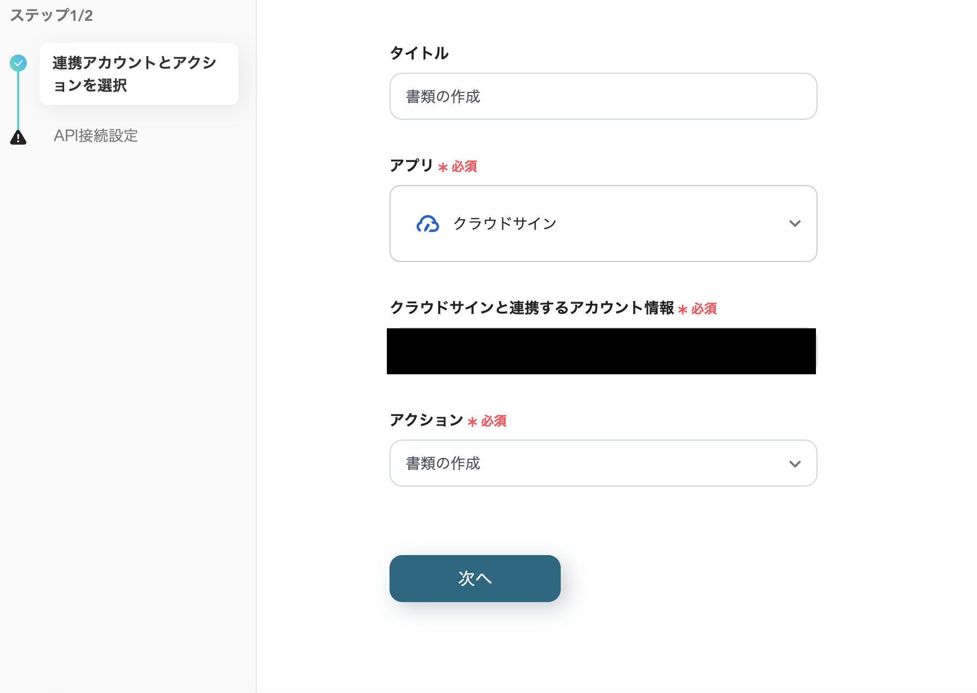The image size is (977, 693).
Task: Open the 書類の作成 action selector text
Action: [443, 464]
